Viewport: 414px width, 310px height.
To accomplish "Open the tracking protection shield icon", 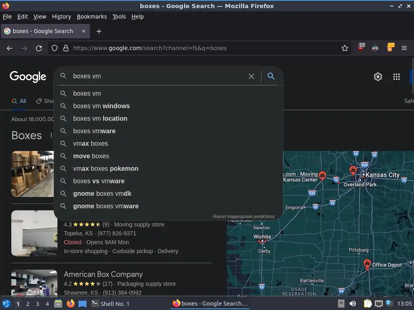I will coord(55,48).
